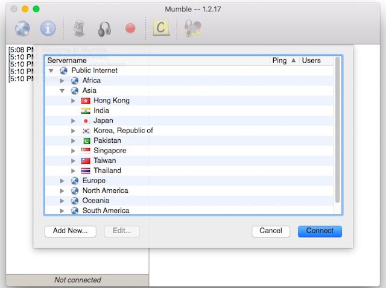The image size is (386, 288).
Task: Click the server list vertical scrollbar
Action: [337, 130]
